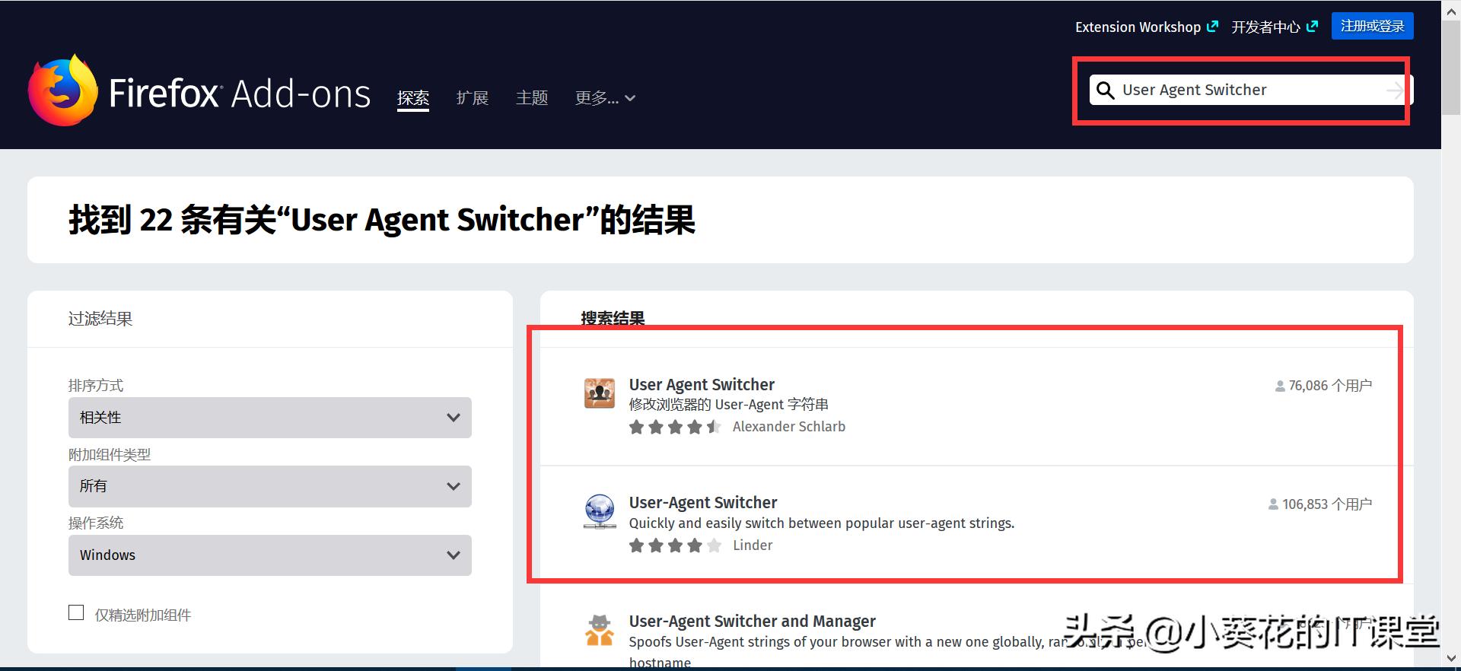Viewport: 1461px width, 671px height.
Task: Open the 开发者中心 link
Action: 1265,27
